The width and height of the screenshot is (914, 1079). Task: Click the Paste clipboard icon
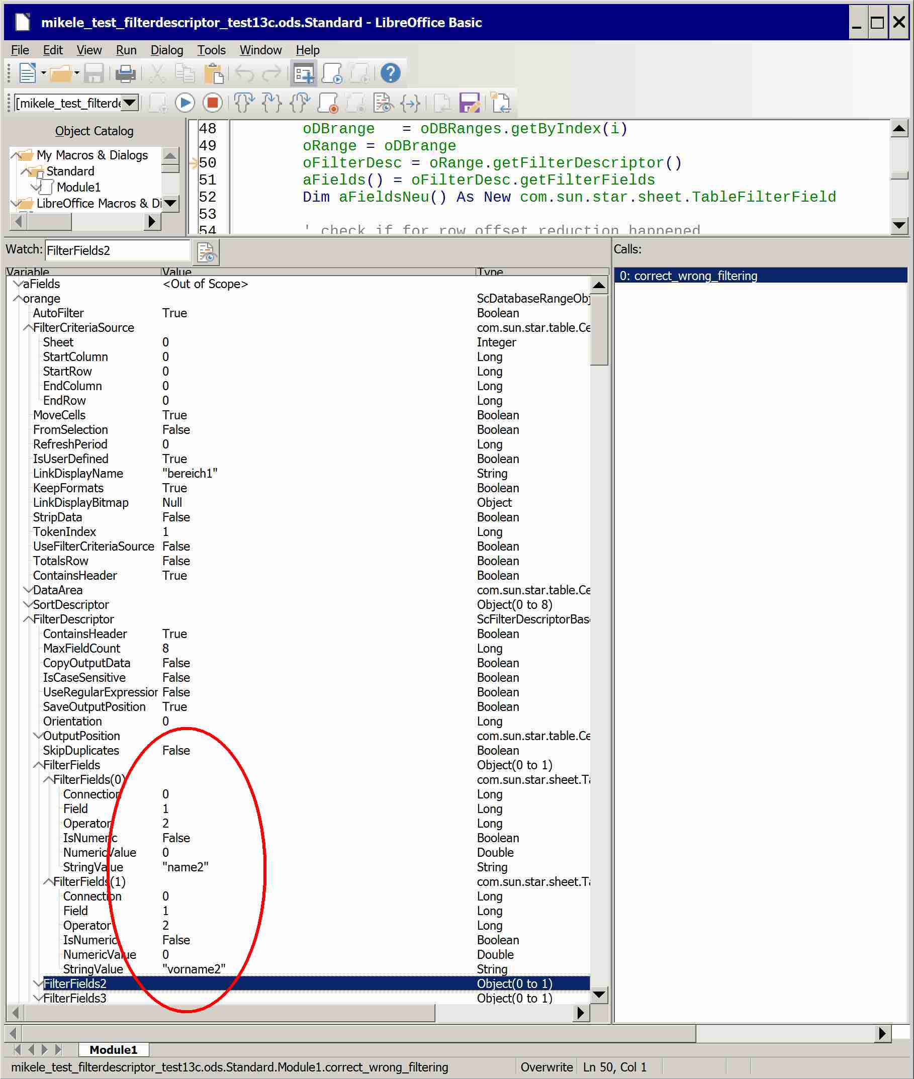[214, 73]
